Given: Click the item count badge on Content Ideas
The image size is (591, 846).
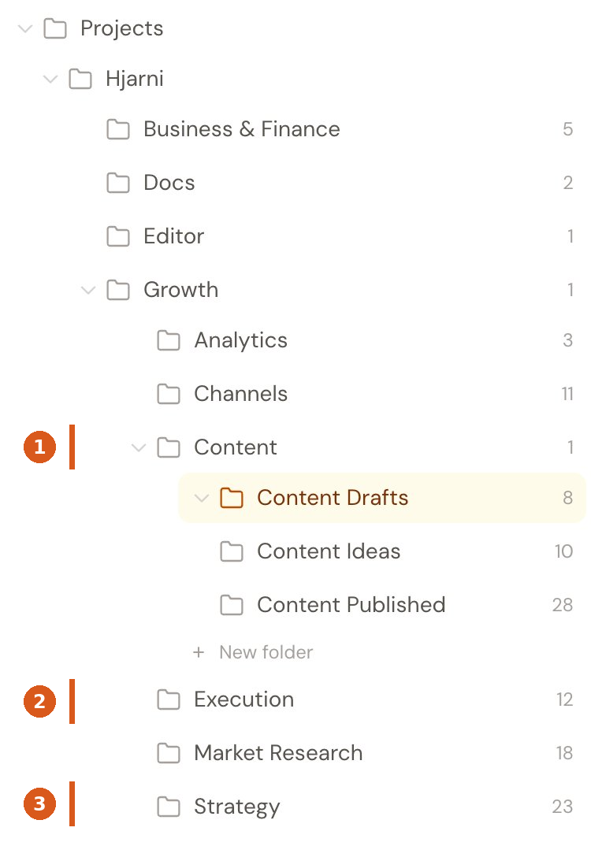Looking at the screenshot, I should click(x=564, y=551).
